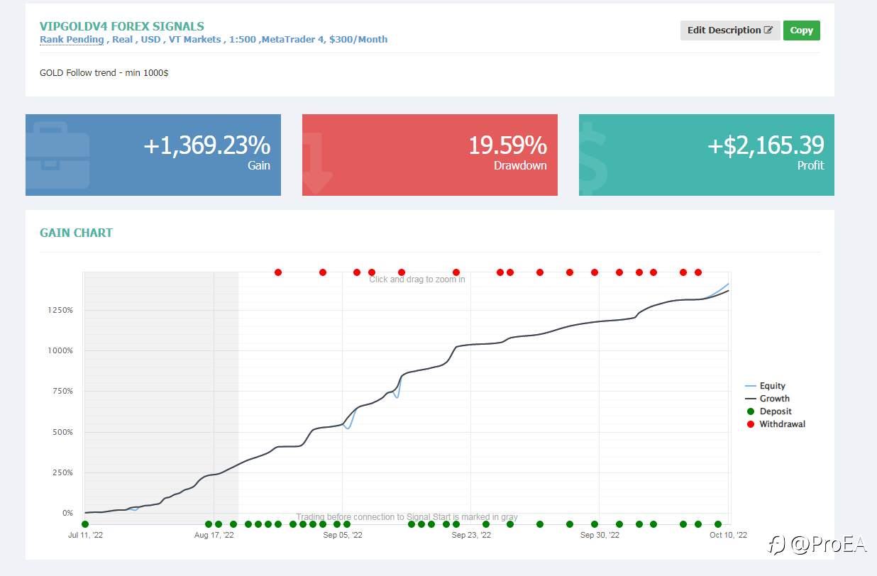This screenshot has height=576, width=877.
Task: Click the +$2,165.39 Profit value
Action: 766,145
